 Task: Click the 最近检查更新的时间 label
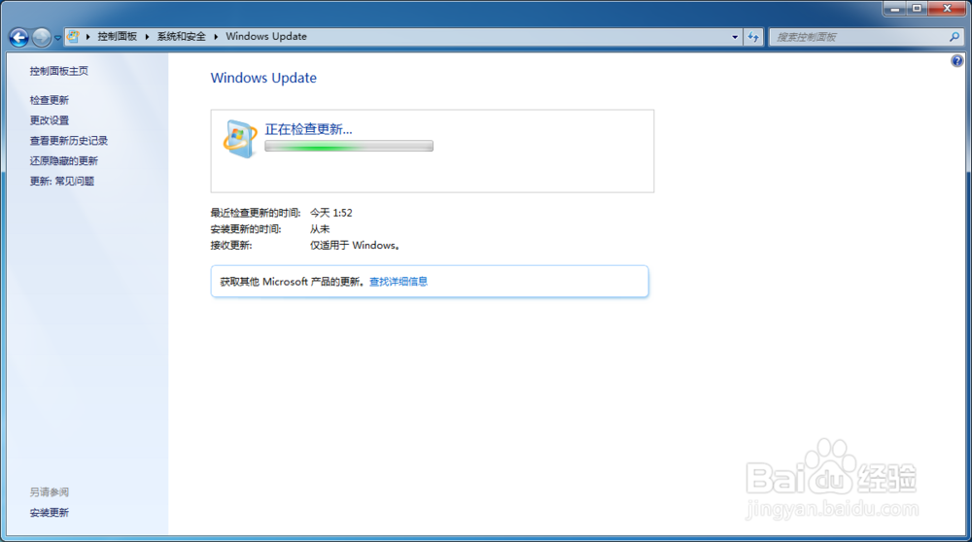[x=256, y=213]
